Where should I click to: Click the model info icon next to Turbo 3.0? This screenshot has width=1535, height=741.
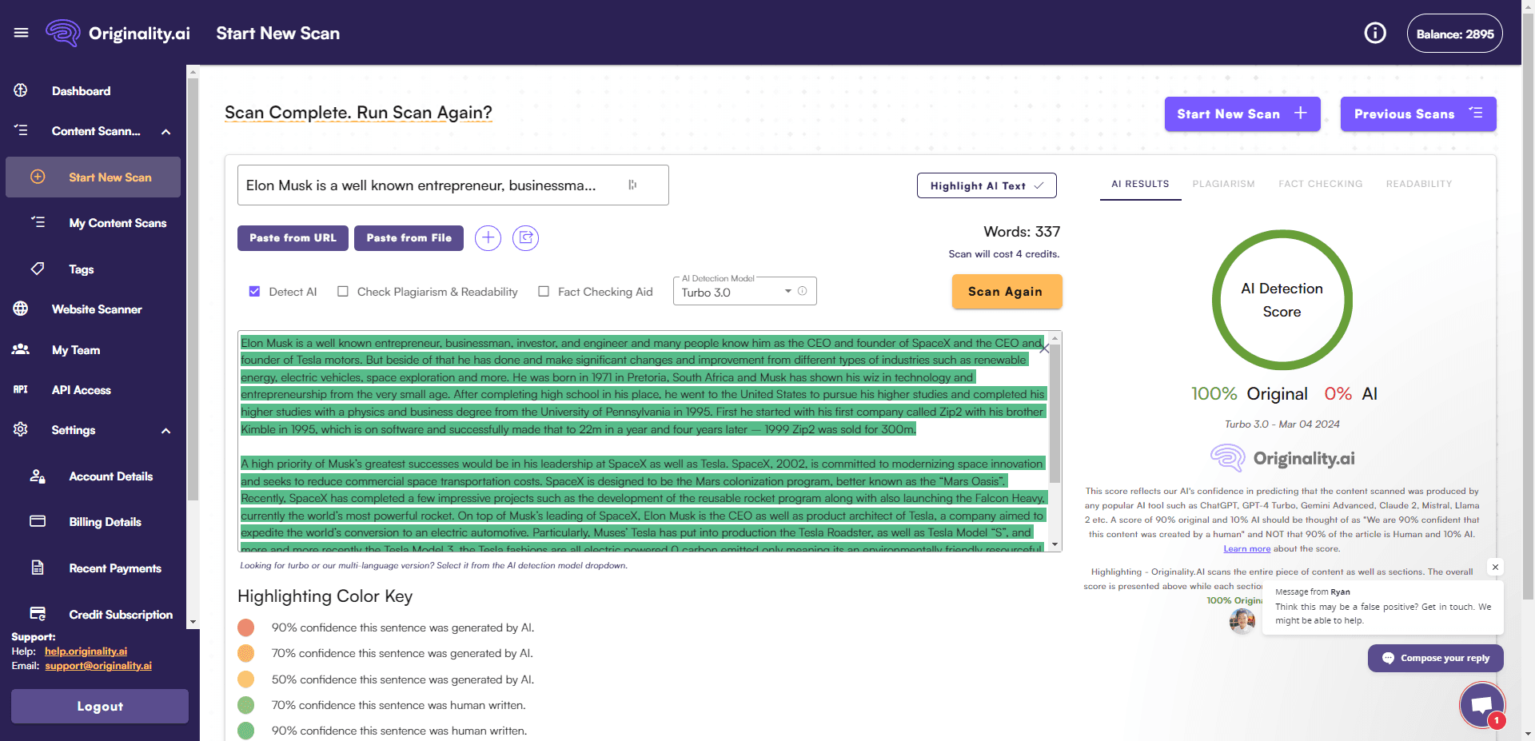click(803, 292)
